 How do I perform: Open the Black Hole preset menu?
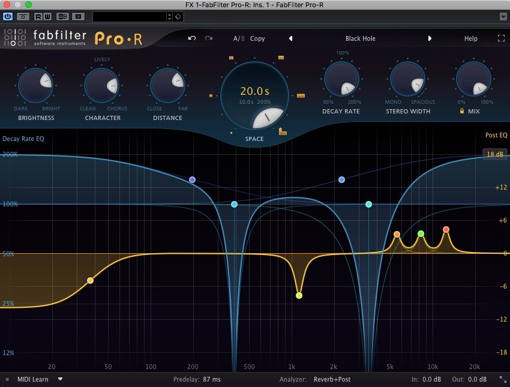pyautogui.click(x=361, y=38)
